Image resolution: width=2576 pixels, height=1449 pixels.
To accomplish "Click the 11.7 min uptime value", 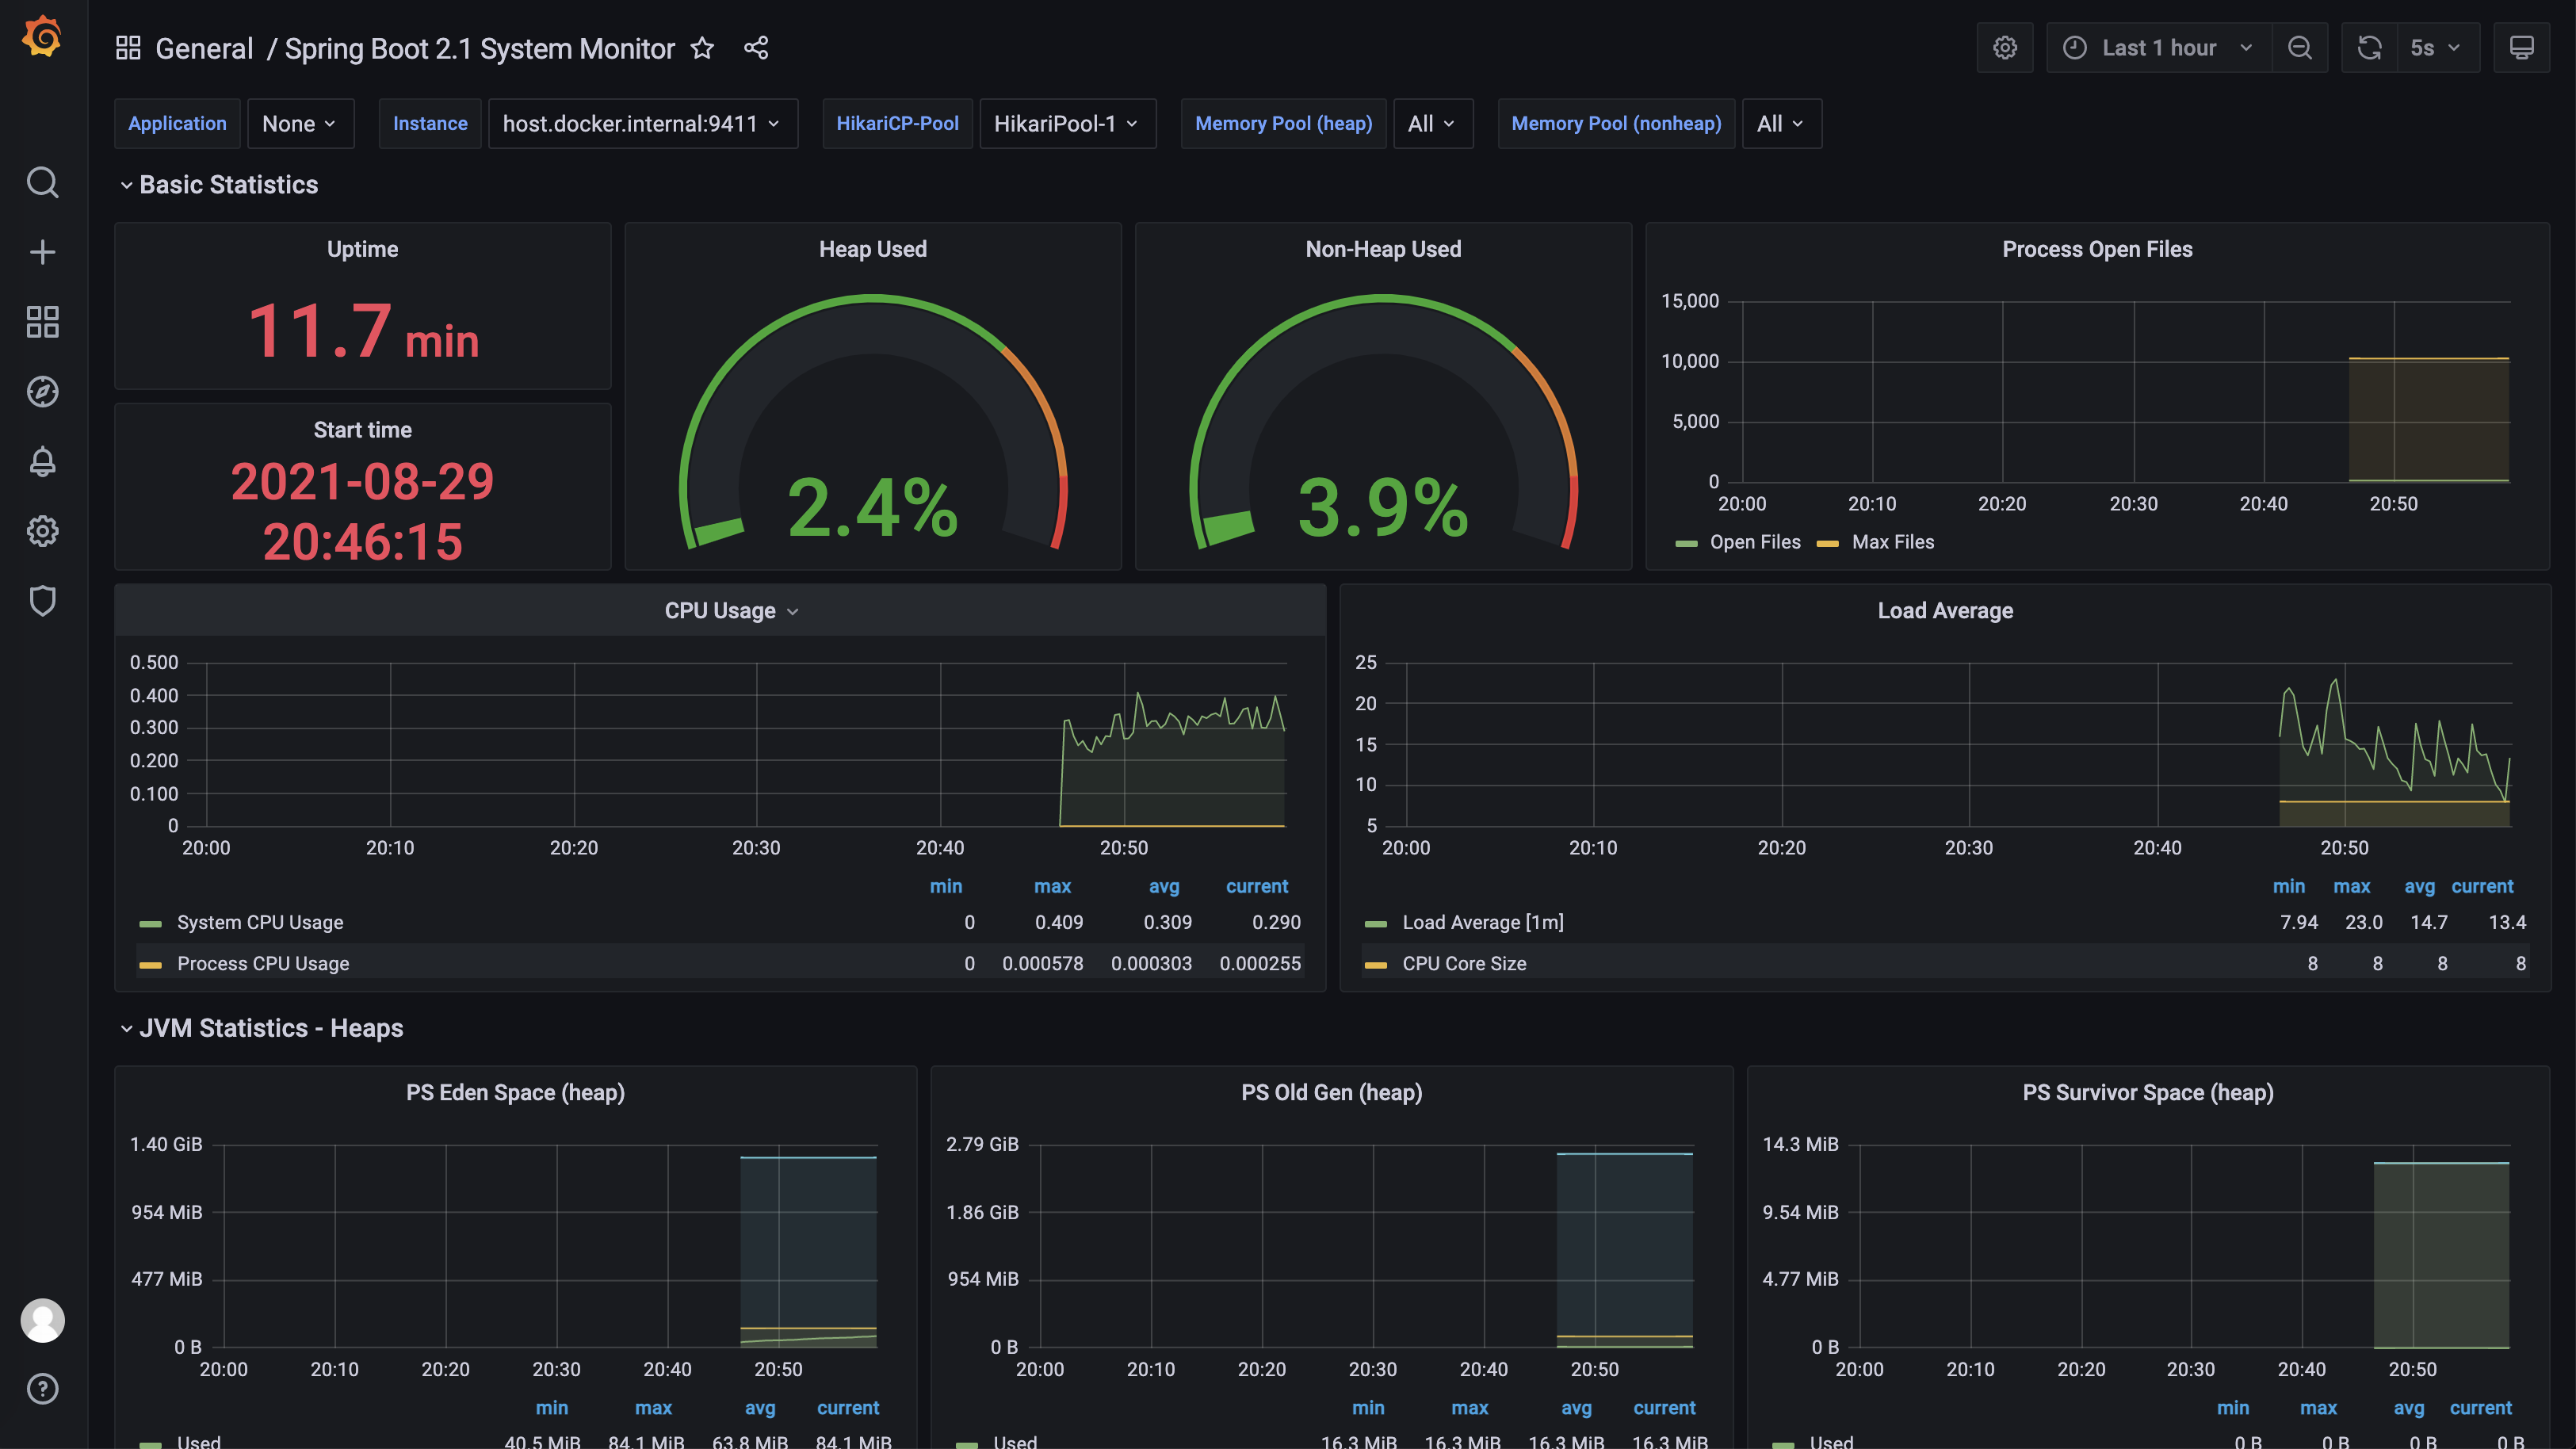I will (362, 331).
